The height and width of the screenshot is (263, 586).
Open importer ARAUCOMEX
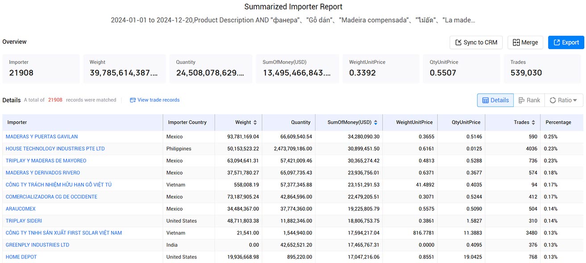(21, 209)
